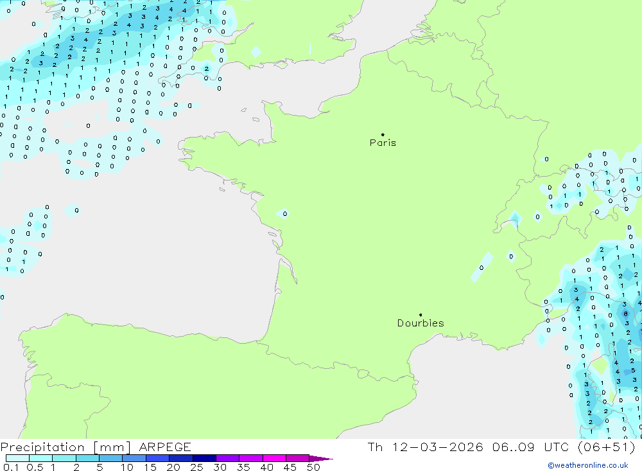Select the 45–50 mm legend color swatch

[298, 458]
